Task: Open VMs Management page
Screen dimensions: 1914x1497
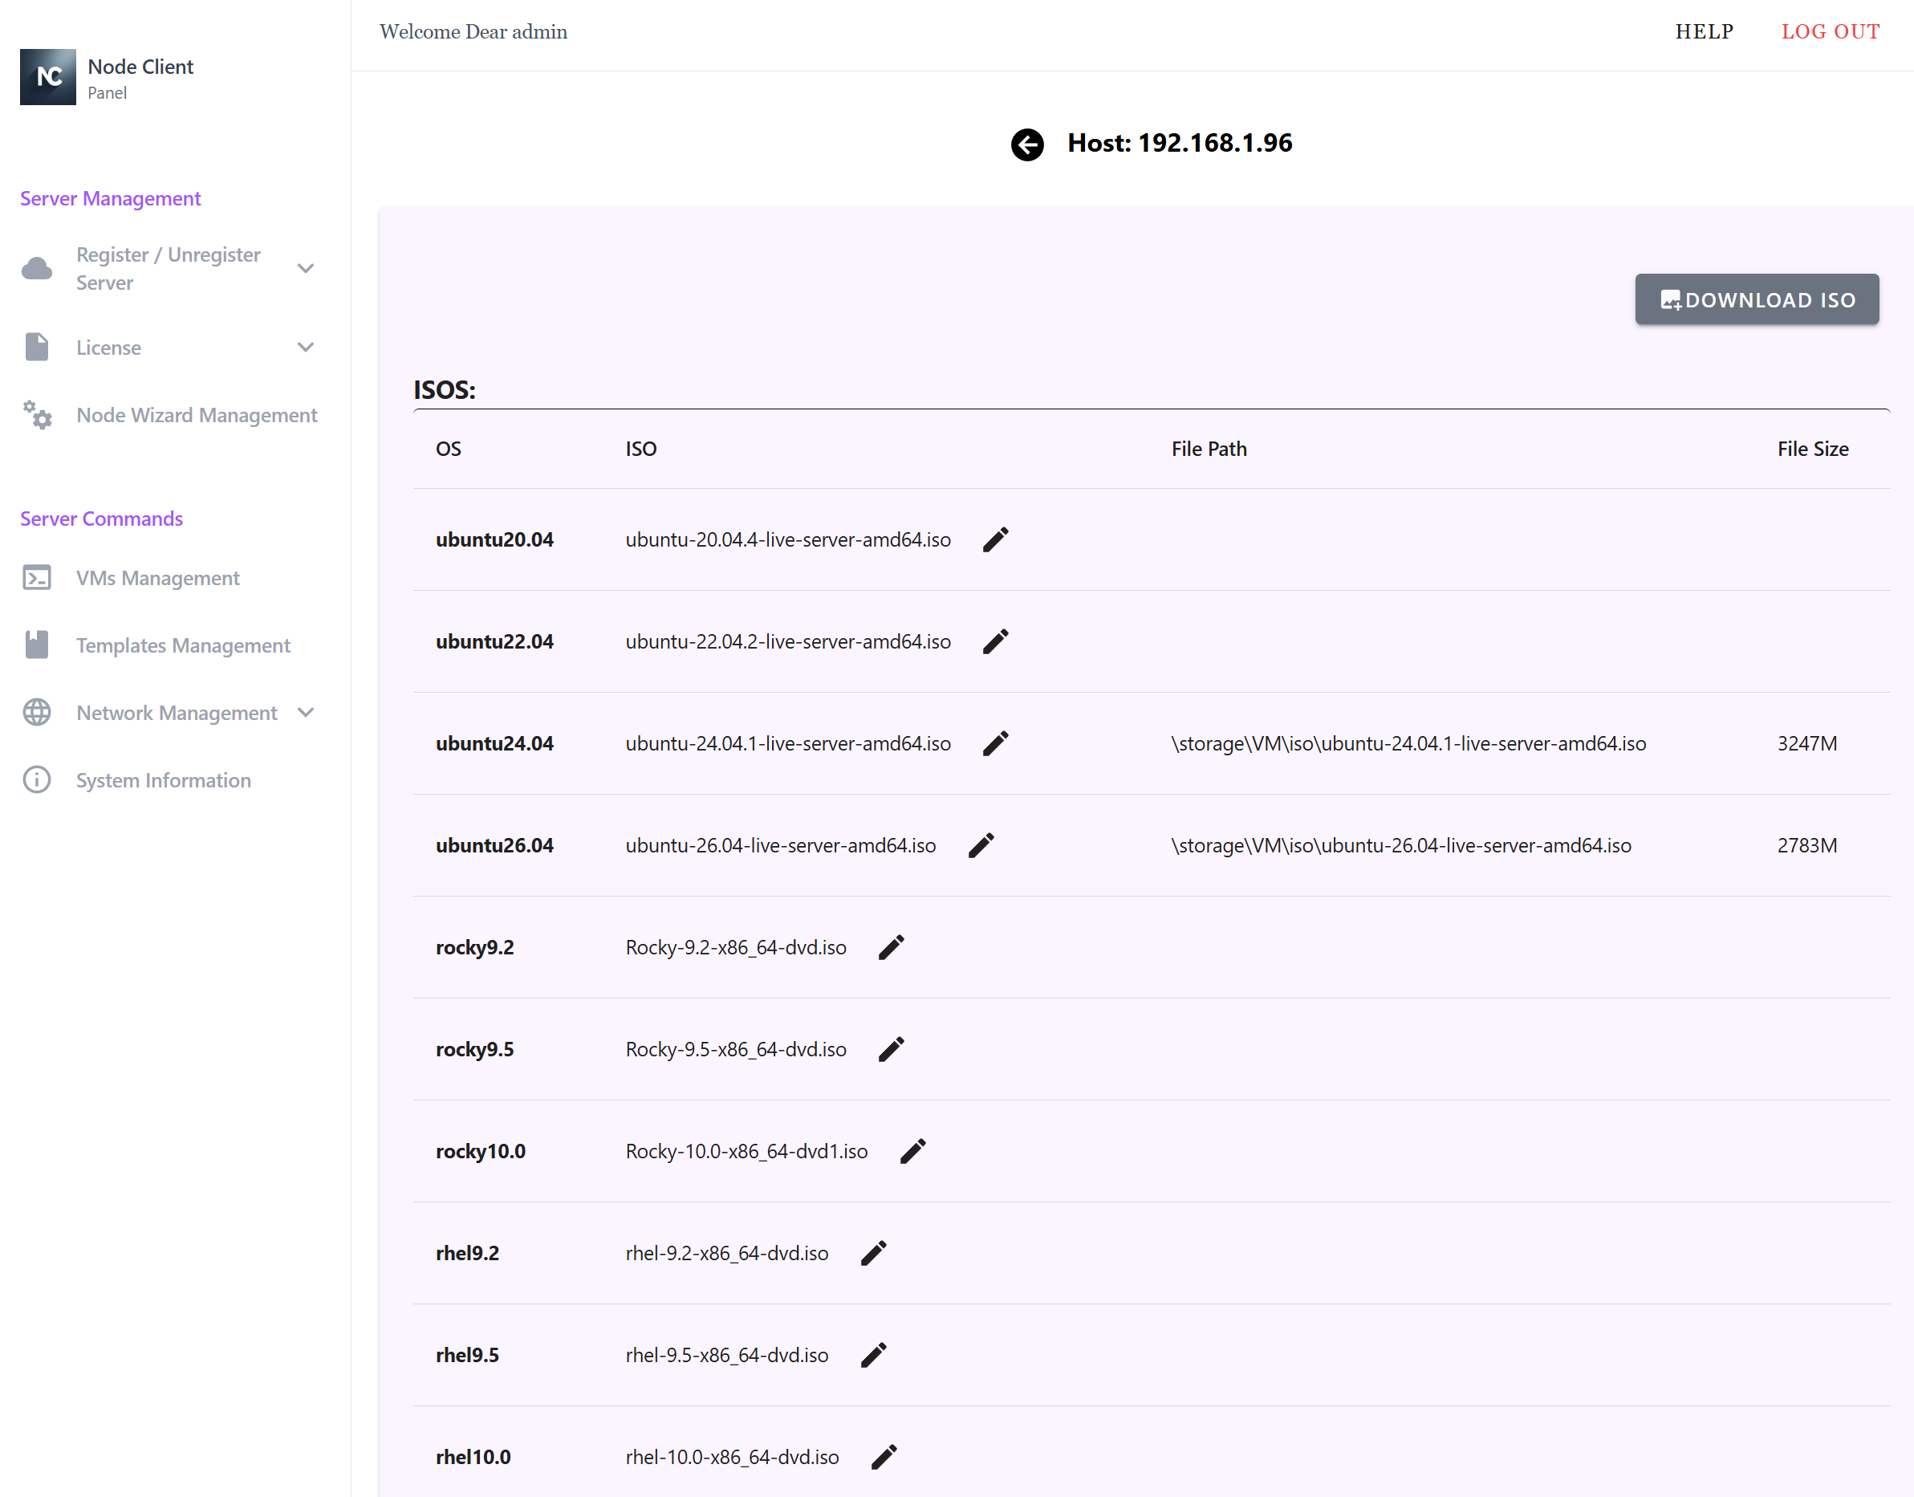Action: pos(158,578)
